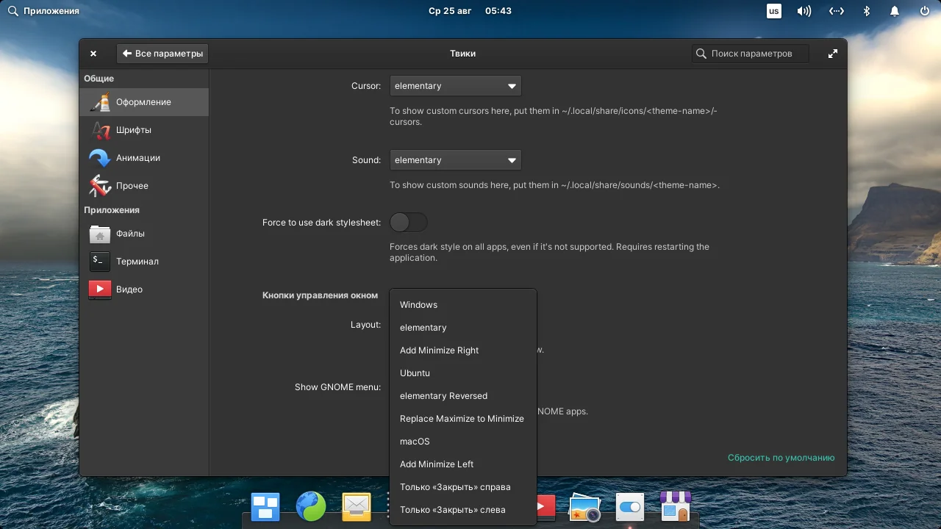Open Прочее section in sidebar
The height and width of the screenshot is (529, 941).
pos(132,185)
